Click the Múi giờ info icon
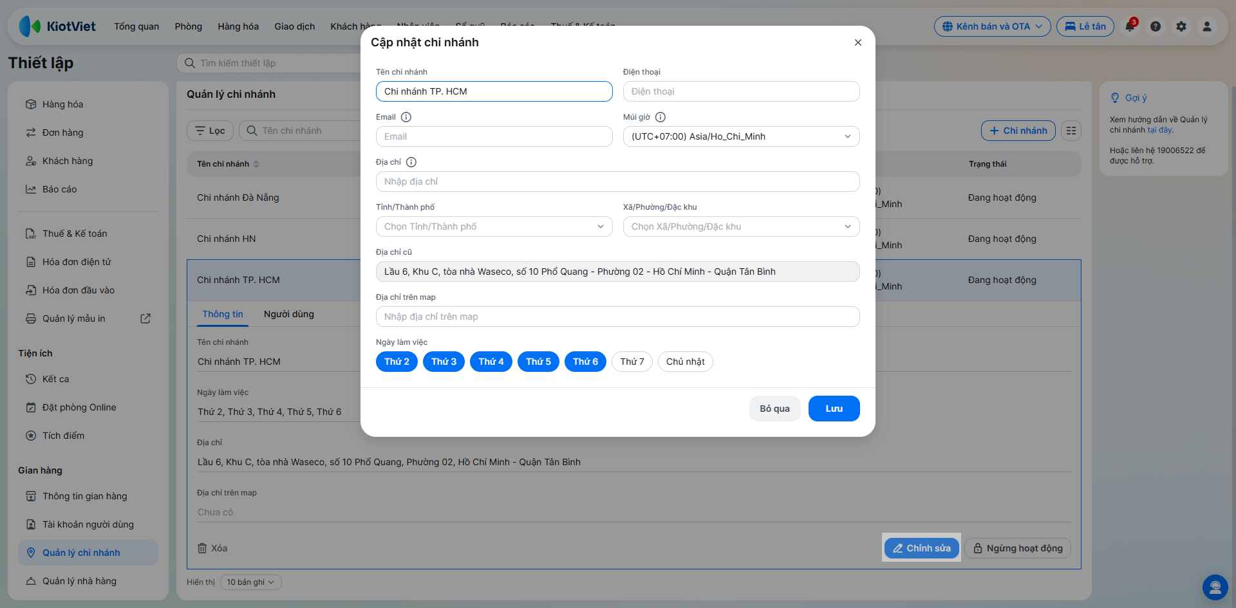The width and height of the screenshot is (1236, 608). pos(660,117)
